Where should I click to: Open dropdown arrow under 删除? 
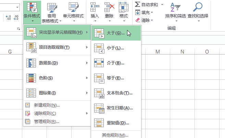(x=110, y=21)
